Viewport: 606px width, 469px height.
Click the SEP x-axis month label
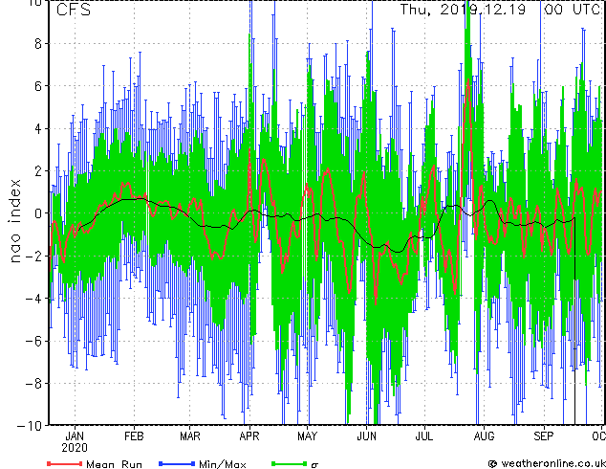pos(543,436)
